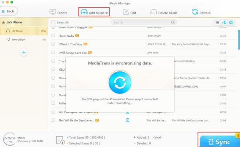
Task: Click the Sync button
Action: pos(220,141)
